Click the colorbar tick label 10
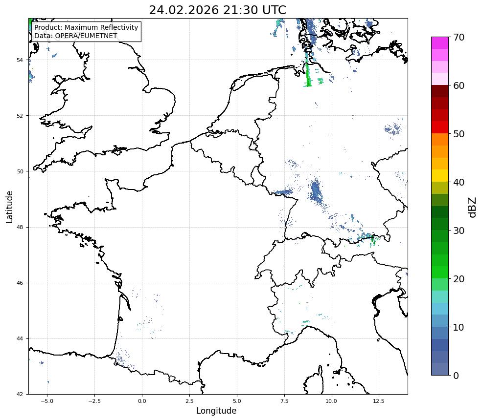482x420 pixels. (459, 327)
